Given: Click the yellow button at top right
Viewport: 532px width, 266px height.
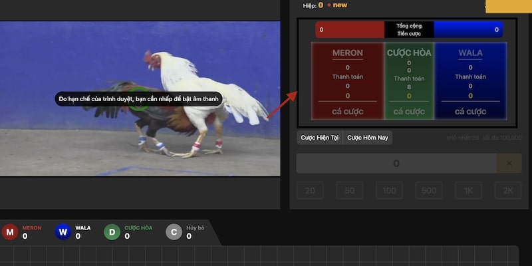Looking at the screenshot, I should point(508,7).
